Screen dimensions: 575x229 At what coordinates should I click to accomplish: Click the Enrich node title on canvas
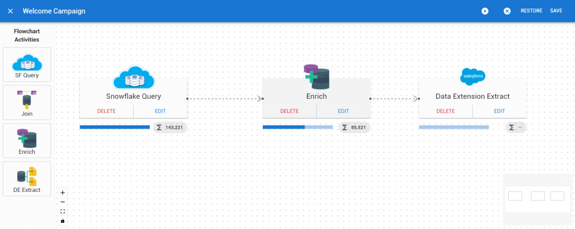pyautogui.click(x=317, y=97)
